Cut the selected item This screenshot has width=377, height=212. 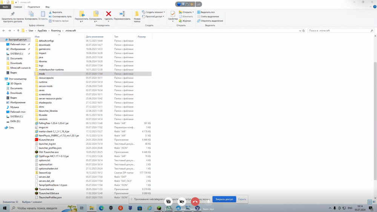tap(55, 12)
